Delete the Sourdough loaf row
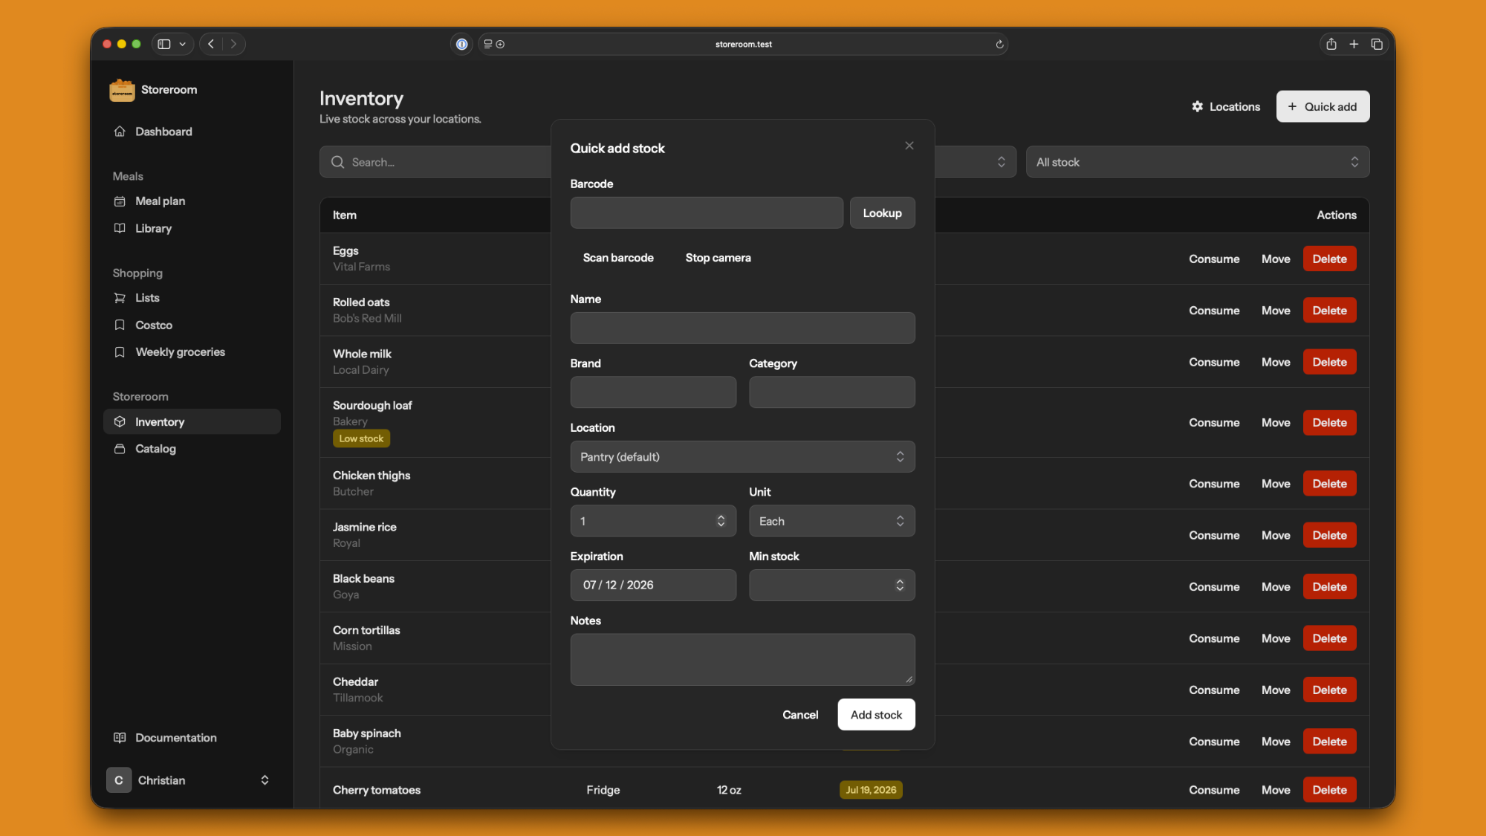The image size is (1486, 836). click(1329, 422)
